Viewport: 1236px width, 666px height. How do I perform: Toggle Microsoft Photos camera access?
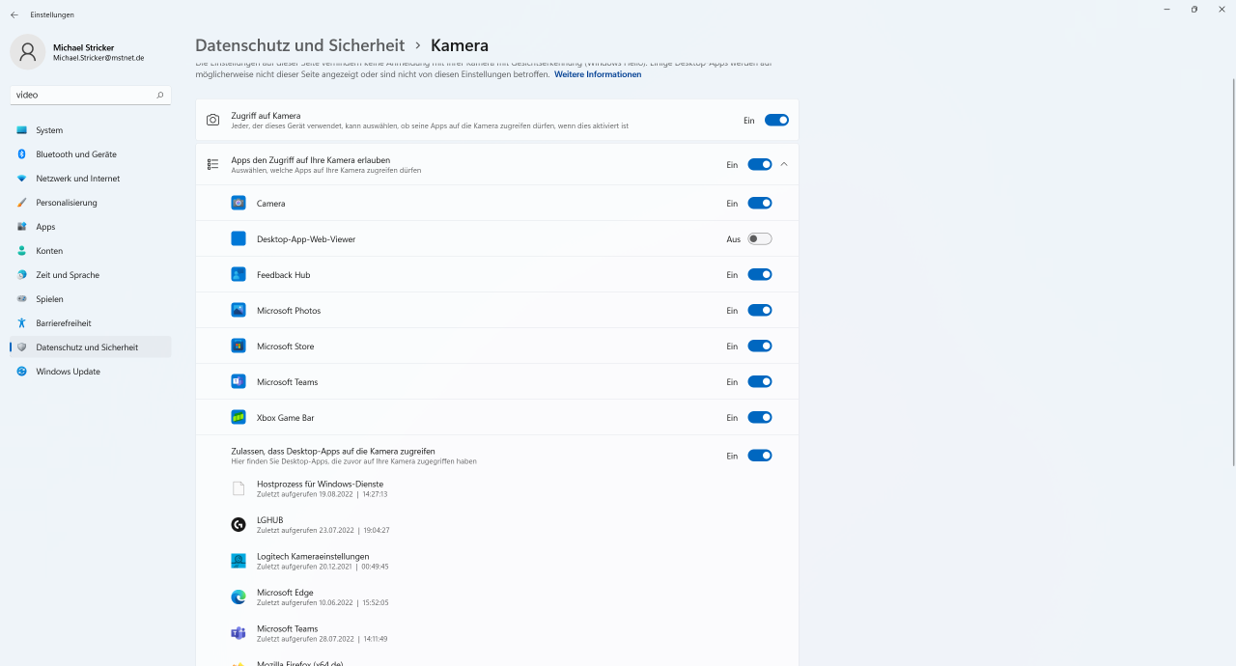tap(760, 311)
